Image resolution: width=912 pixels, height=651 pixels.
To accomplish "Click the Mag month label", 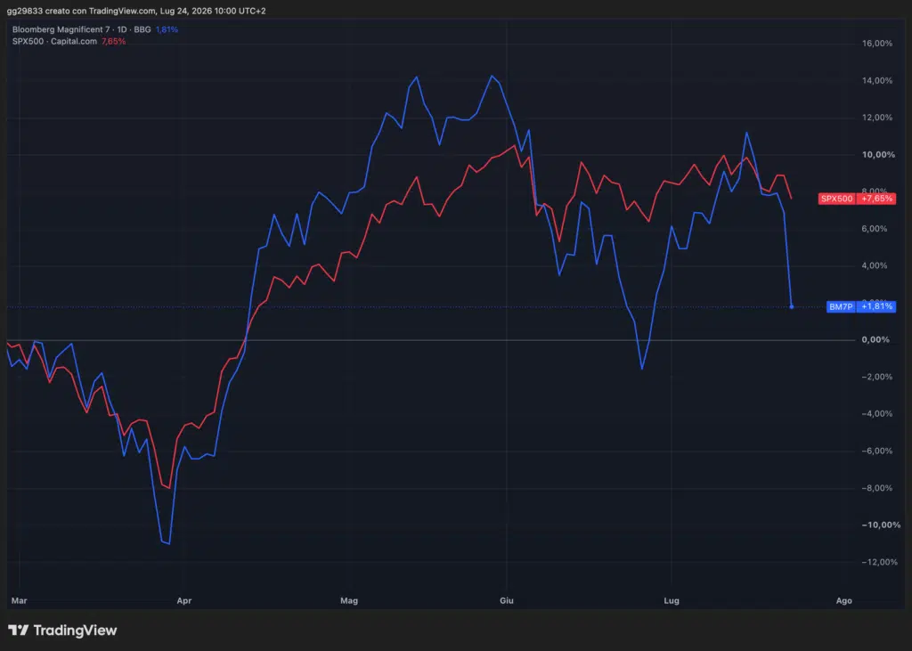I will pyautogui.click(x=349, y=600).
